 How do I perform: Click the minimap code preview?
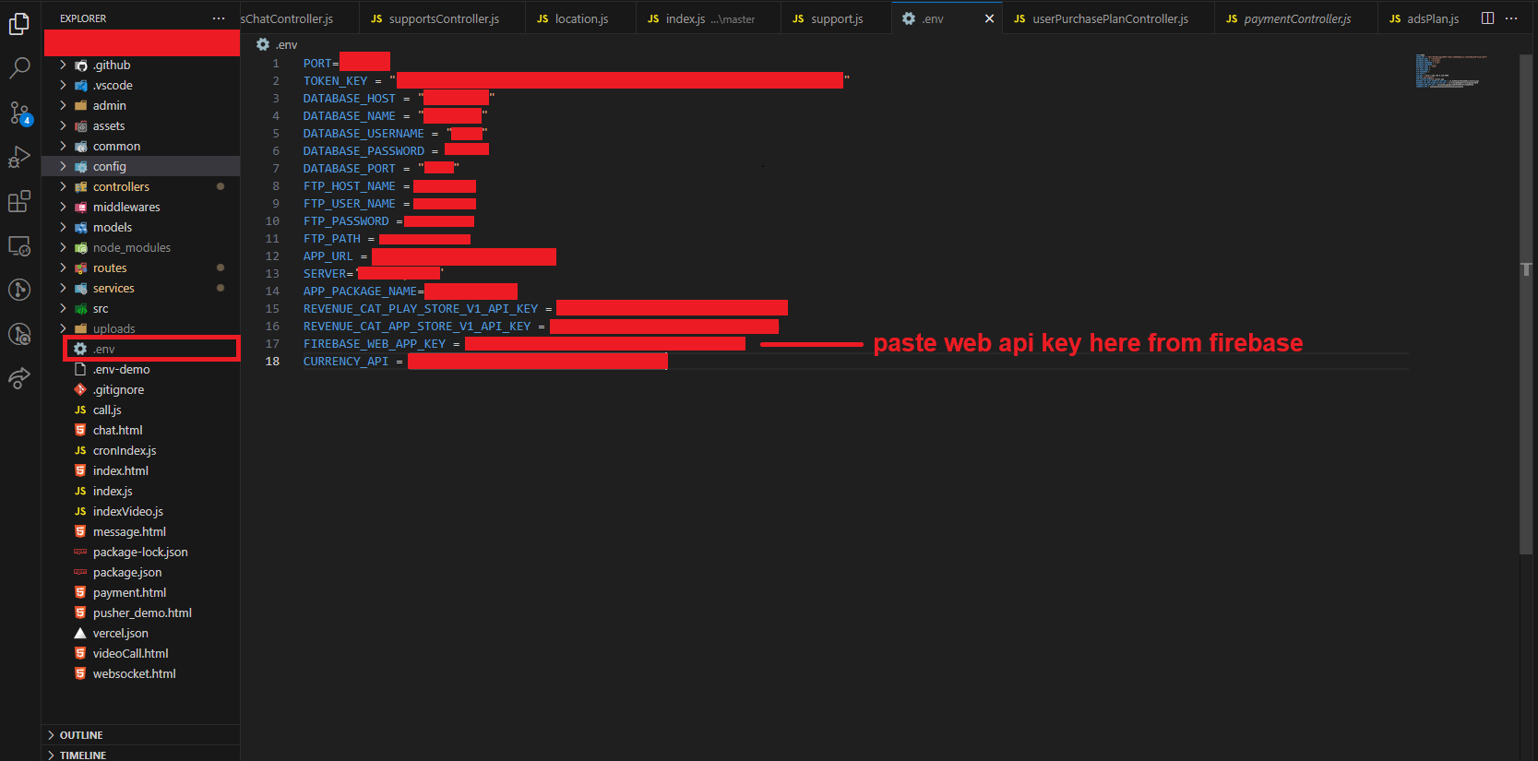1450,71
